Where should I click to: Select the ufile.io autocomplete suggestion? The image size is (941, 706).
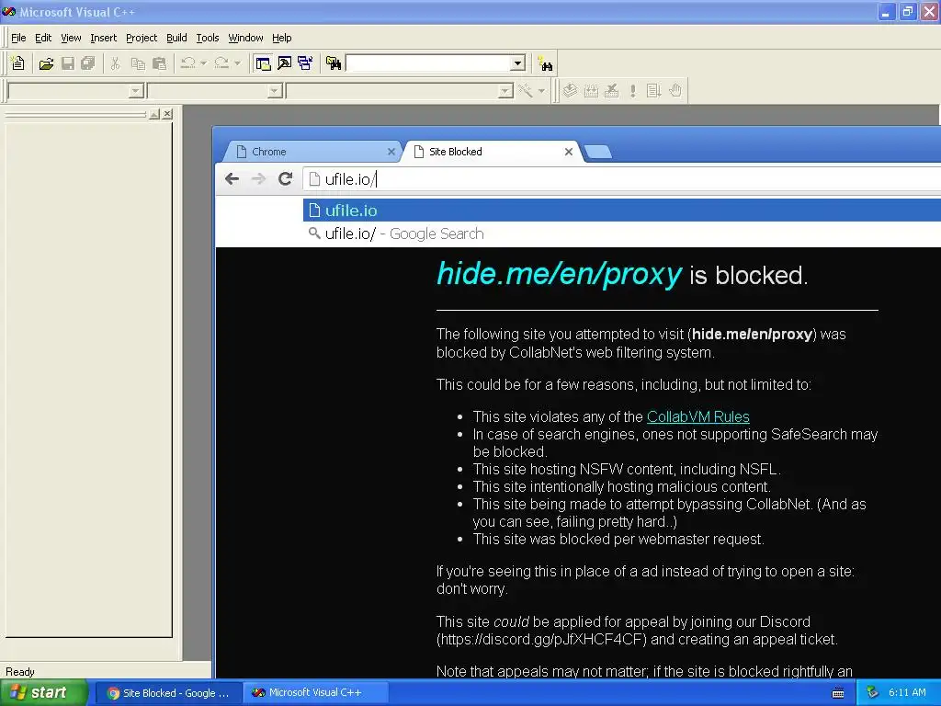click(622, 211)
